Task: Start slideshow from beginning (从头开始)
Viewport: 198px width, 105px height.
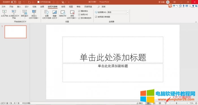Action: 5,14
